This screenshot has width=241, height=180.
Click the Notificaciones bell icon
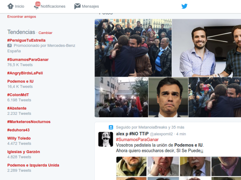[x=36, y=6]
